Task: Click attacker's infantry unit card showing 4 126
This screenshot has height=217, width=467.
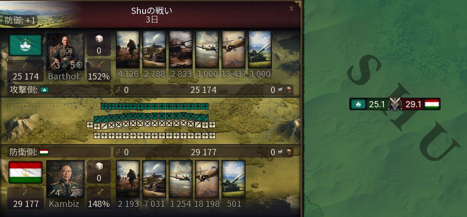Action: click(x=128, y=49)
